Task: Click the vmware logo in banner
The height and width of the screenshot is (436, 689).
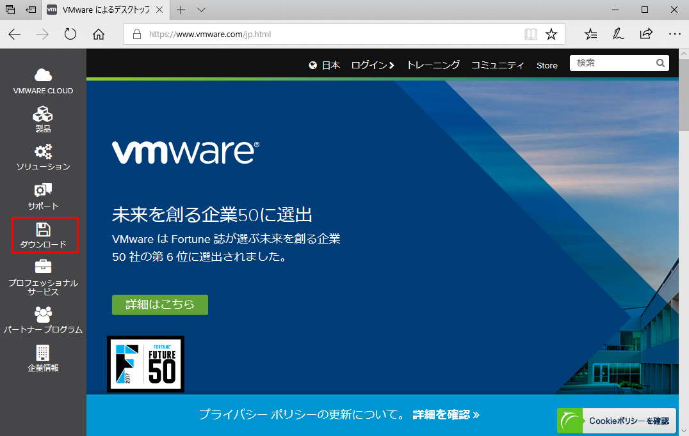Action: click(186, 152)
